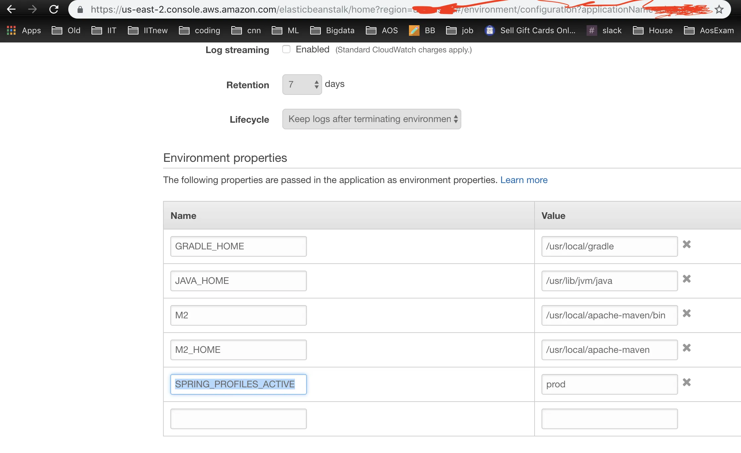
Task: Click the Learn more link
Action: pyautogui.click(x=524, y=180)
